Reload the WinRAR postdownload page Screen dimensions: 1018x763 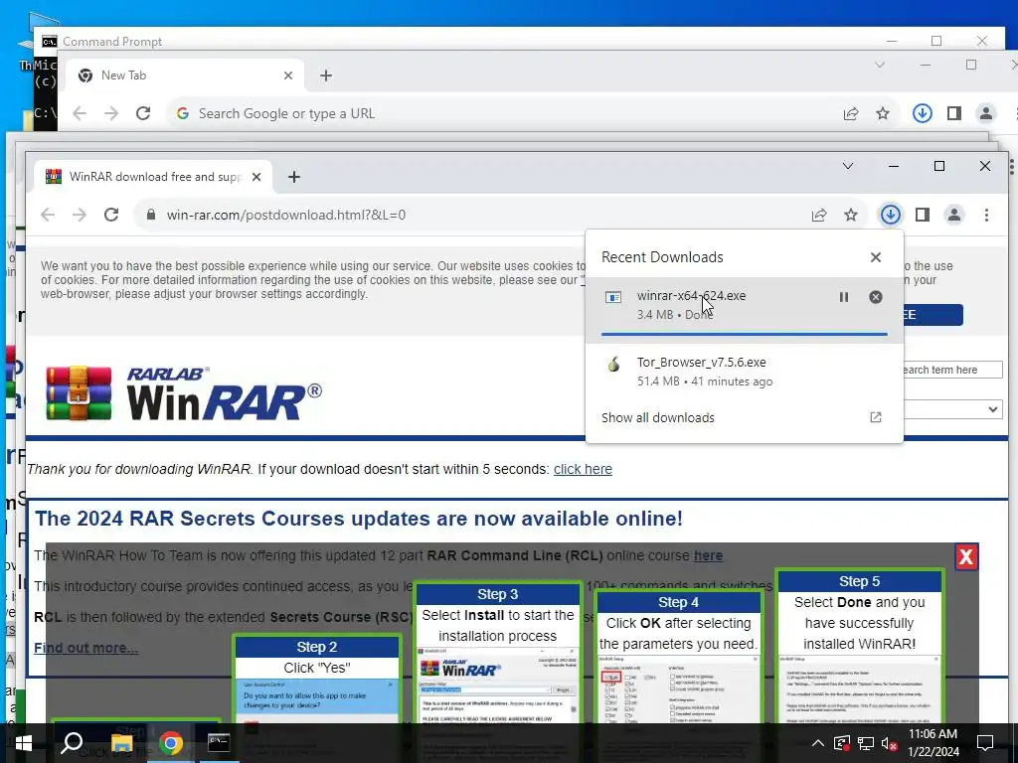click(x=111, y=215)
